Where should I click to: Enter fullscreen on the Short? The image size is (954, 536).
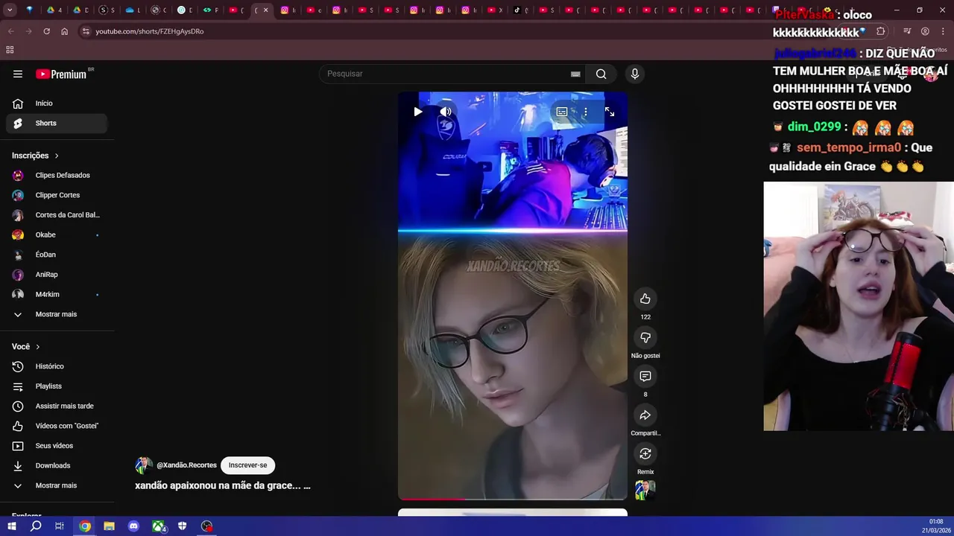coord(610,112)
